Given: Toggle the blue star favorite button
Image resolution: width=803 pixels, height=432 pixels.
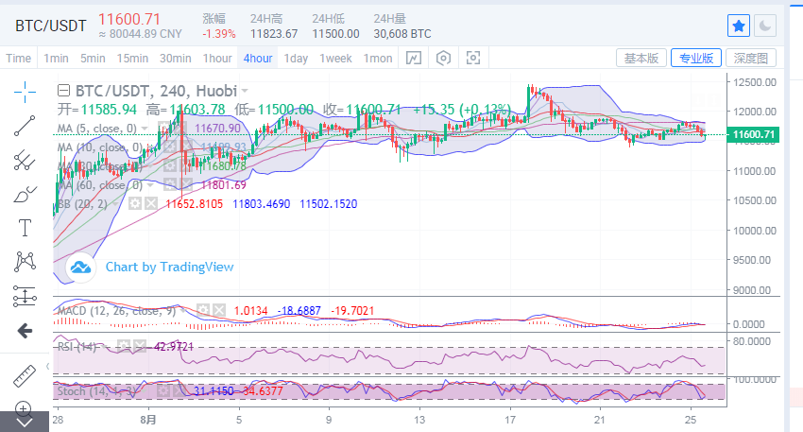Looking at the screenshot, I should click(739, 26).
